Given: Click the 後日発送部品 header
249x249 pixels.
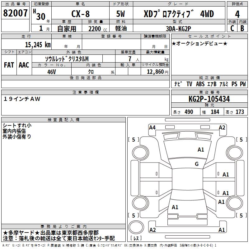Looking at the screenshot, I should coord(85,78).
